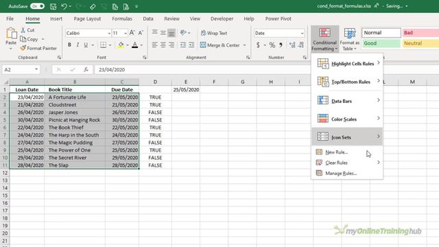
Task: Click Merge & Center button
Action: tap(220, 45)
